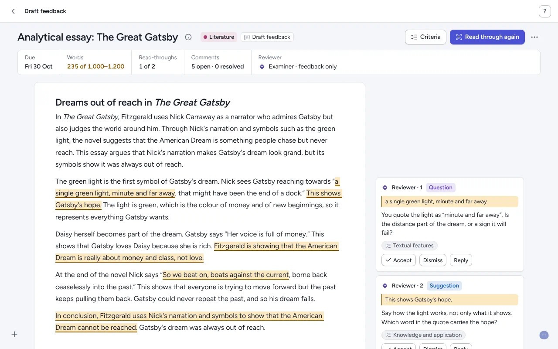This screenshot has width=558, height=349.
Task: Click the Textual features criterion chip
Action: [x=409, y=246]
